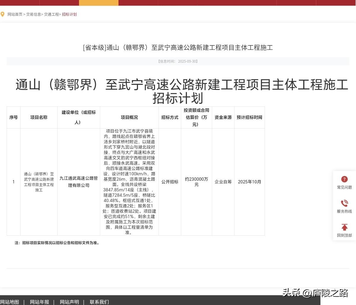Select the highlighted orange navigation tab

coord(98,3)
